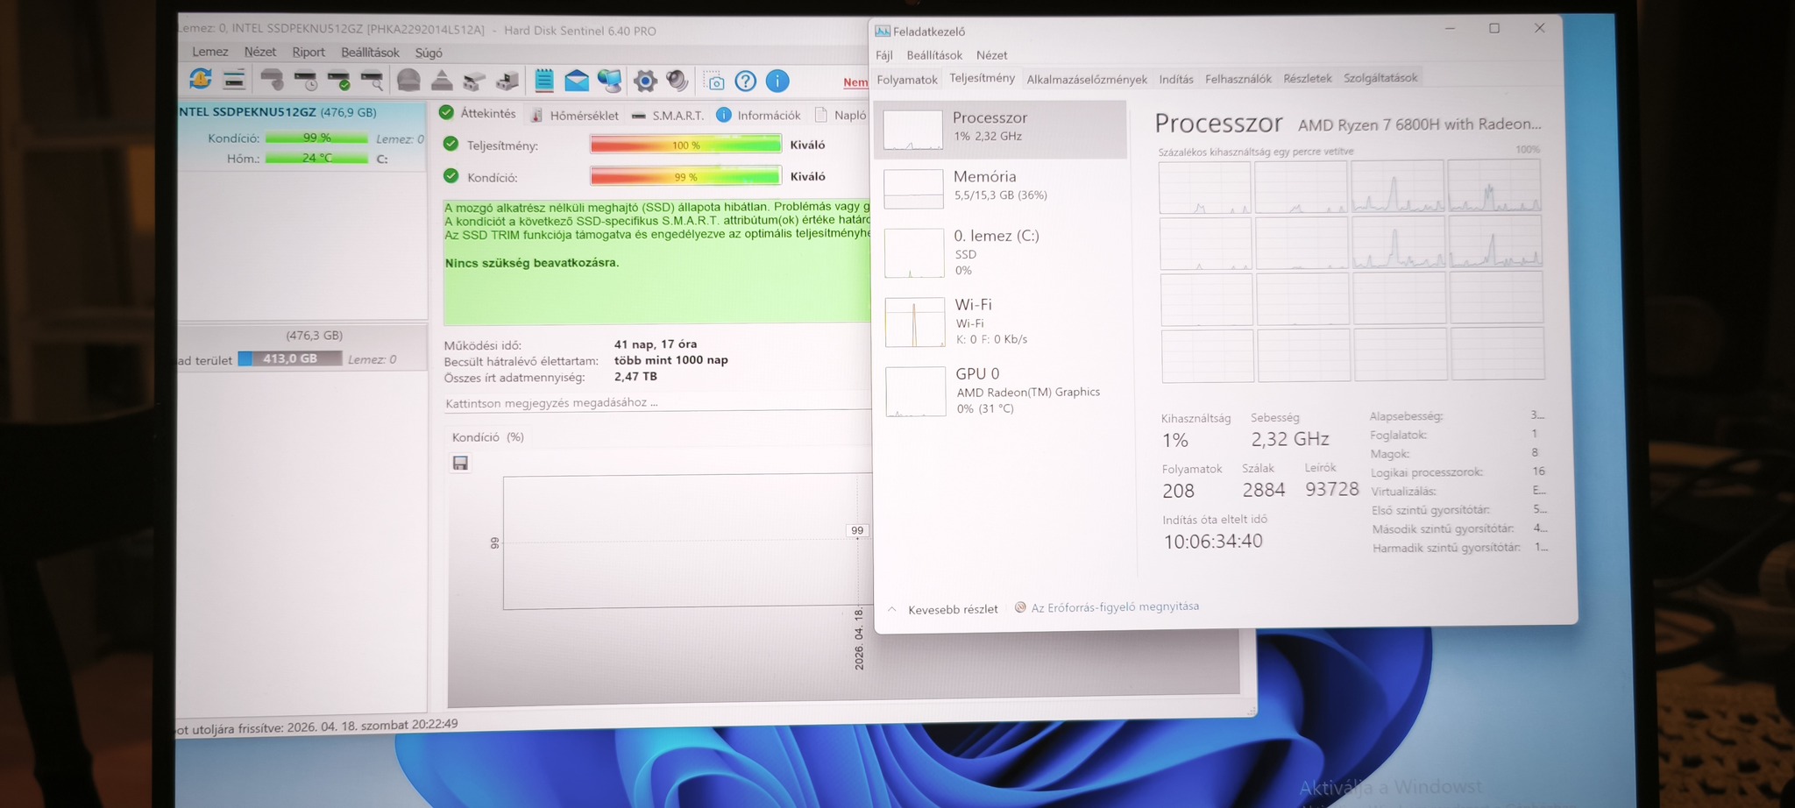This screenshot has width=1795, height=808.
Task: Collapse details with Kevesebb részlet
Action: point(943,609)
